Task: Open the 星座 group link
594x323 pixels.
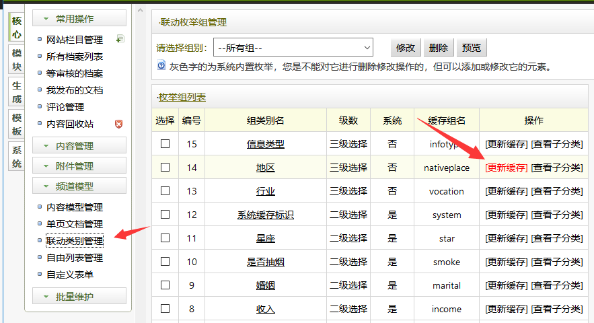Action: click(265, 238)
